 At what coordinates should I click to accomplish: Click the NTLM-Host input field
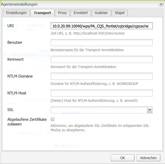(102, 93)
